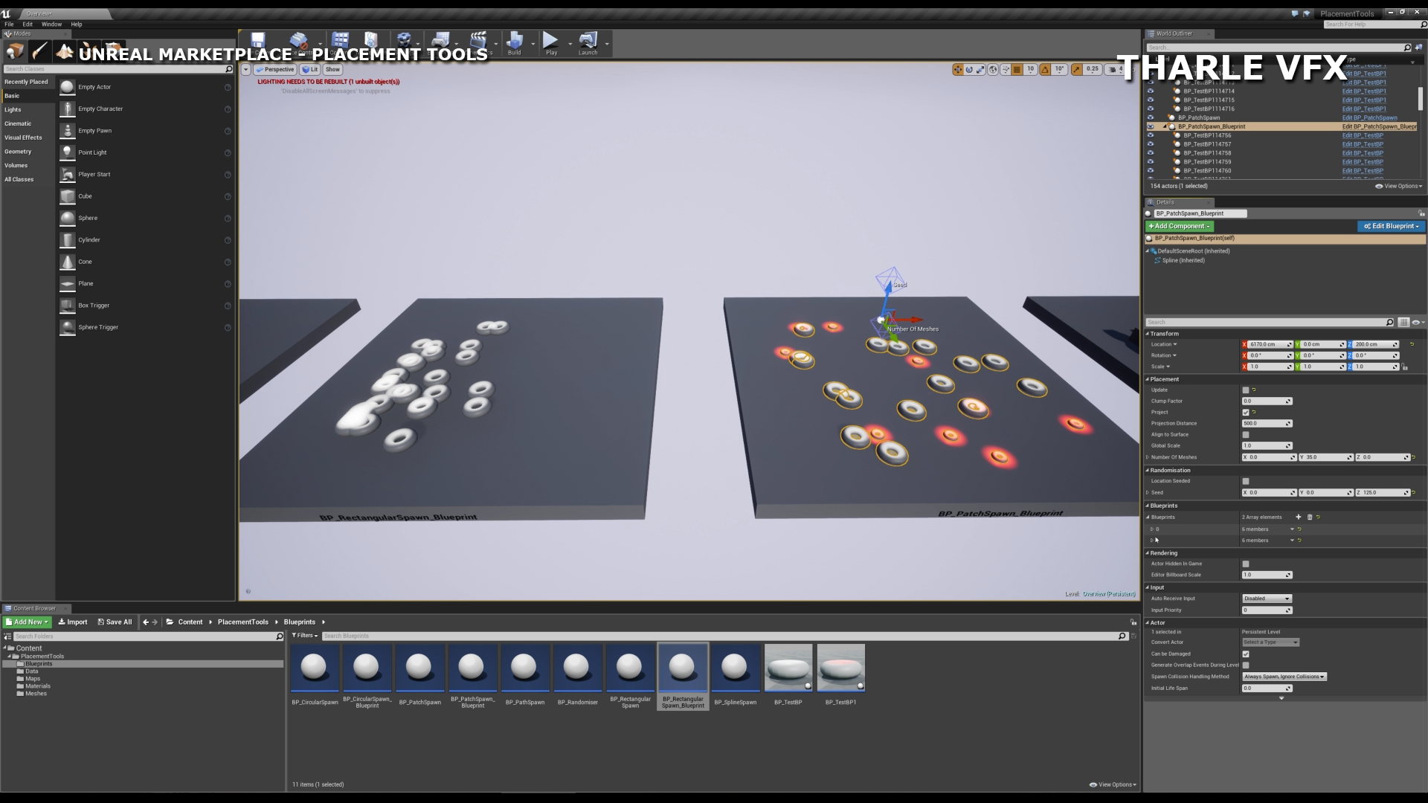Click the Import button
This screenshot has height=803, width=1428.
click(x=73, y=622)
